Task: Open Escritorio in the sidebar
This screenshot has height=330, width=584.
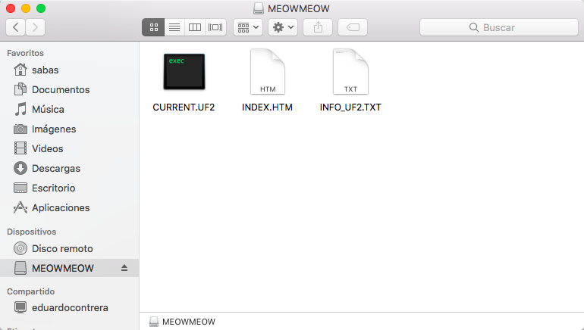Action: pyautogui.click(x=69, y=188)
